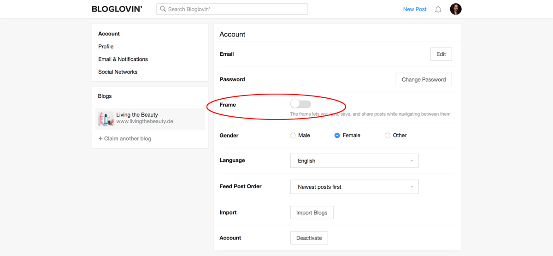This screenshot has width=553, height=256.
Task: Click the Edit email button
Action: 441,54
